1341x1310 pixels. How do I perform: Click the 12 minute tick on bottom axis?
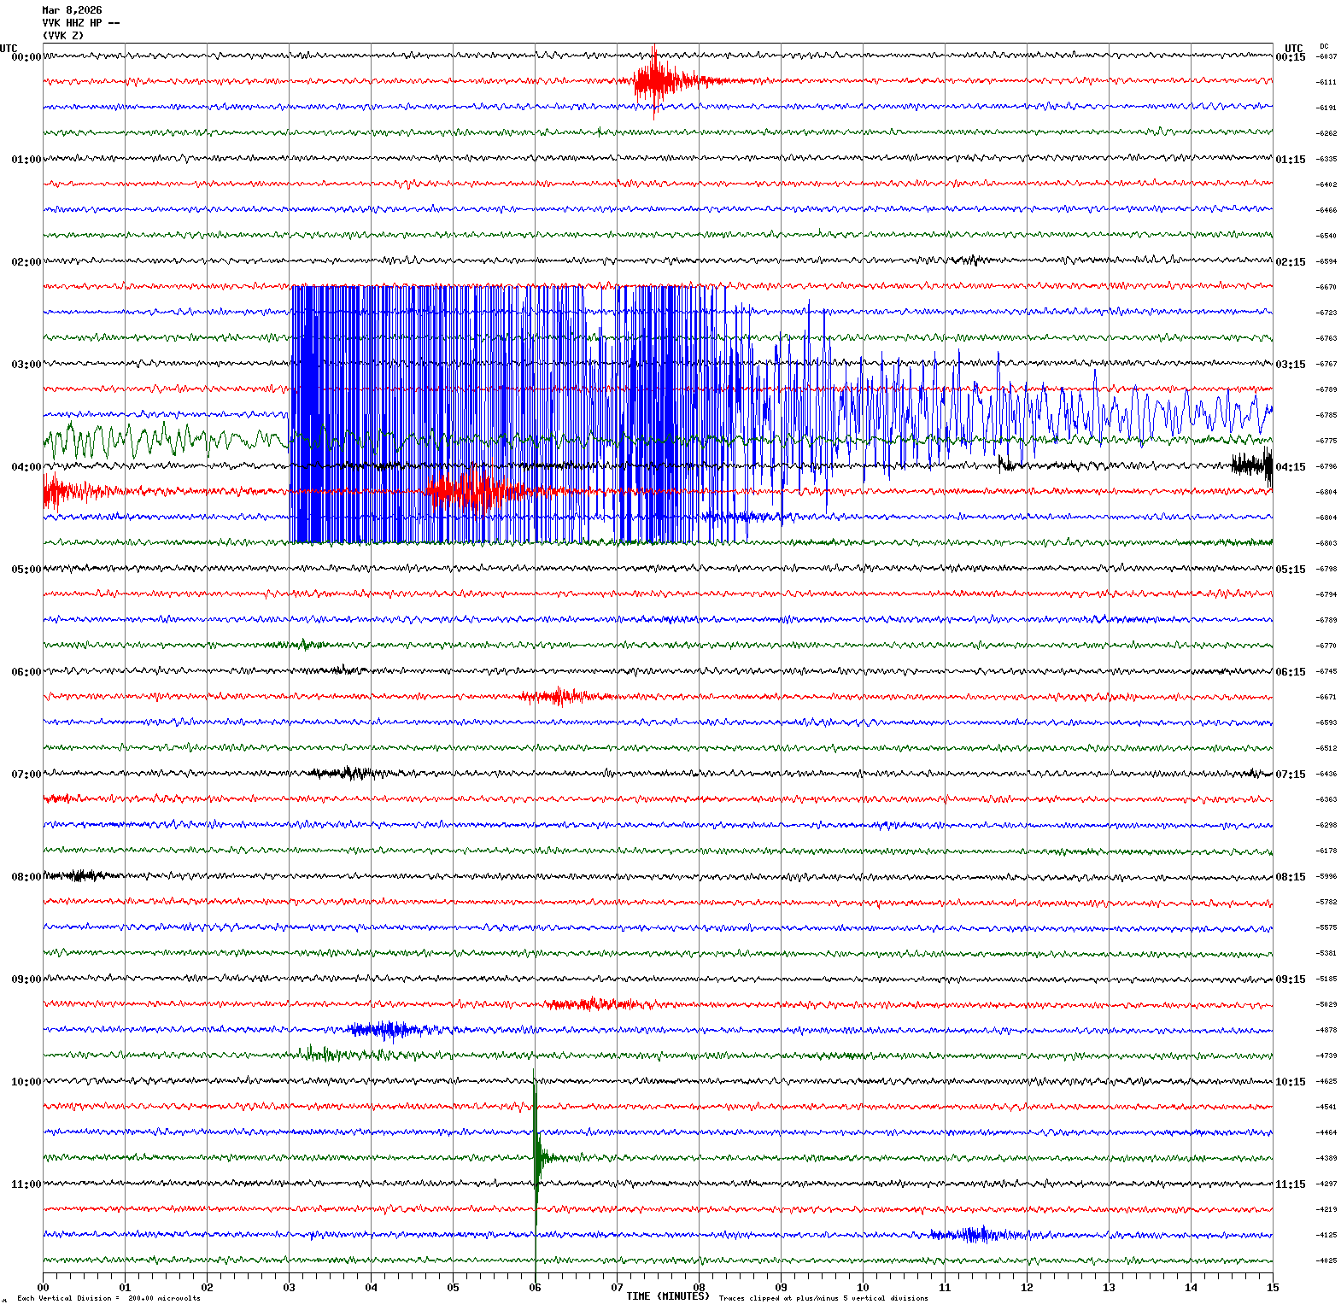1027,1288
